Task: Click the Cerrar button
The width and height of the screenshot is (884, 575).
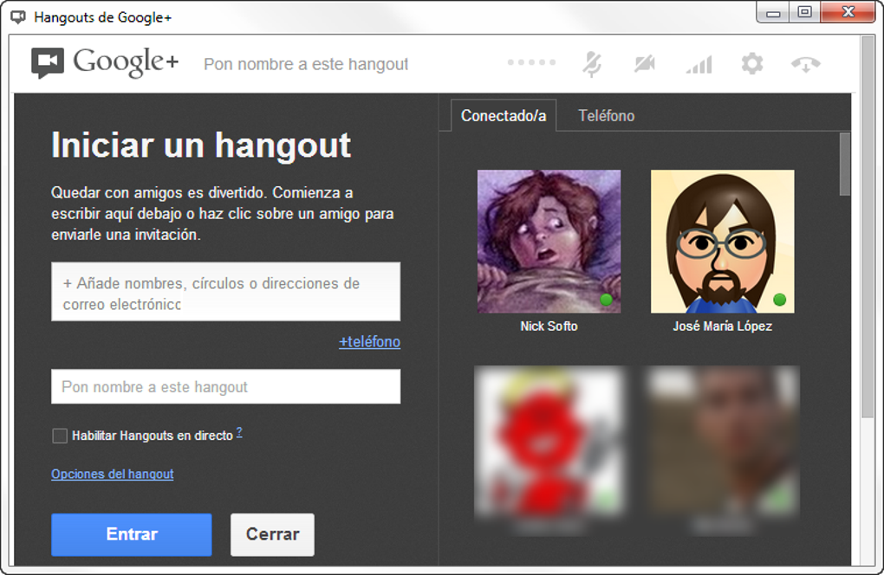Action: pyautogui.click(x=272, y=534)
